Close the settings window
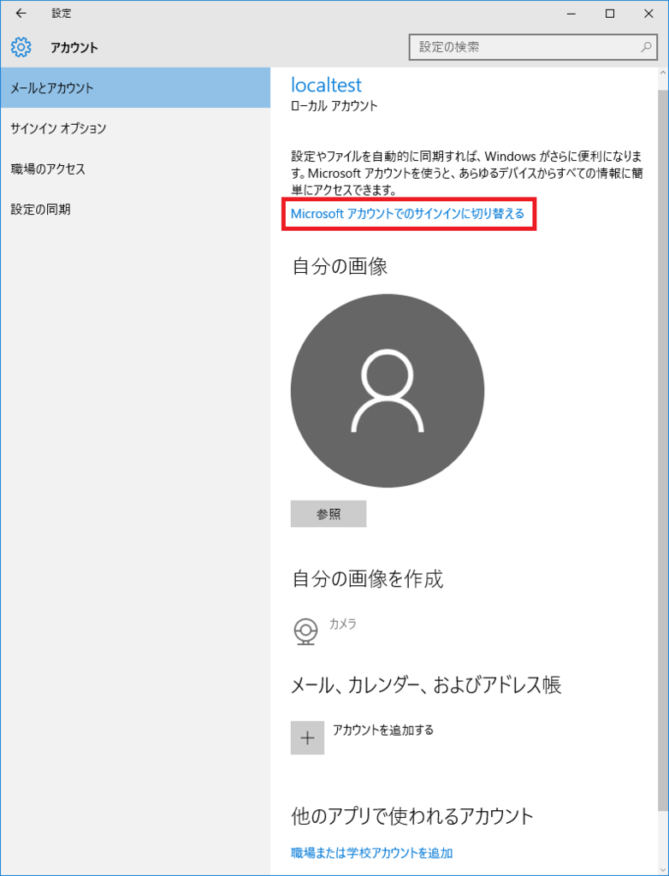Screen dimensions: 669x876 [x=648, y=14]
